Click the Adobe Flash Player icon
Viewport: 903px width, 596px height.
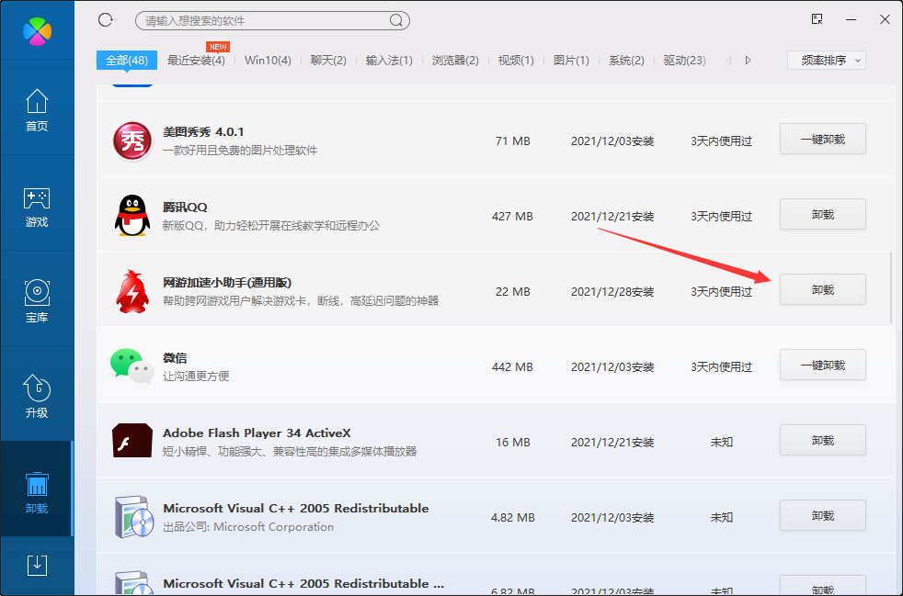click(x=131, y=440)
